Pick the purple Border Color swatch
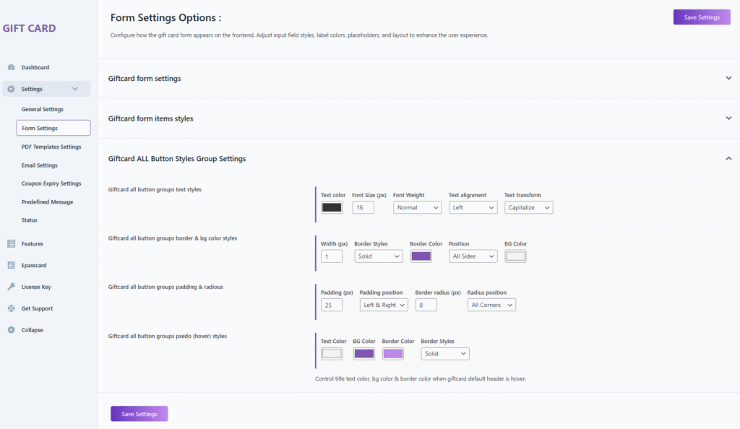The height and width of the screenshot is (429, 740). pyautogui.click(x=421, y=256)
